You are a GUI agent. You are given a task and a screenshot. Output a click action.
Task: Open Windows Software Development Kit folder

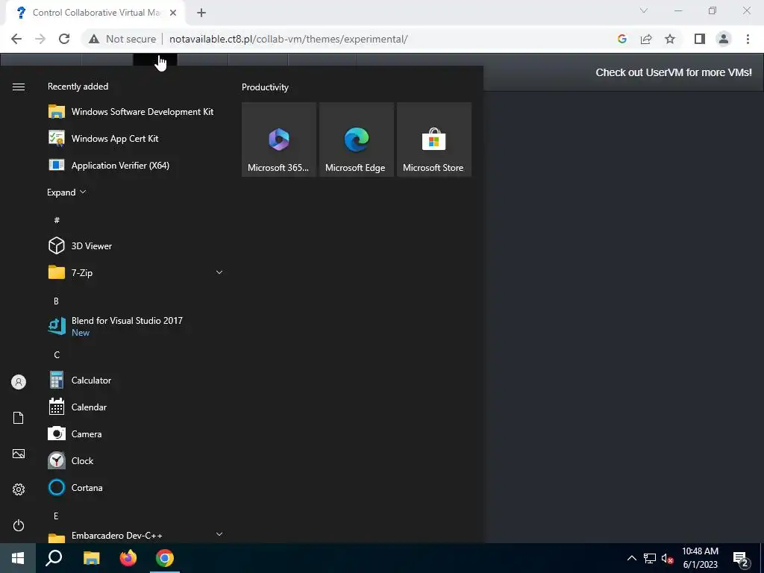pos(136,112)
